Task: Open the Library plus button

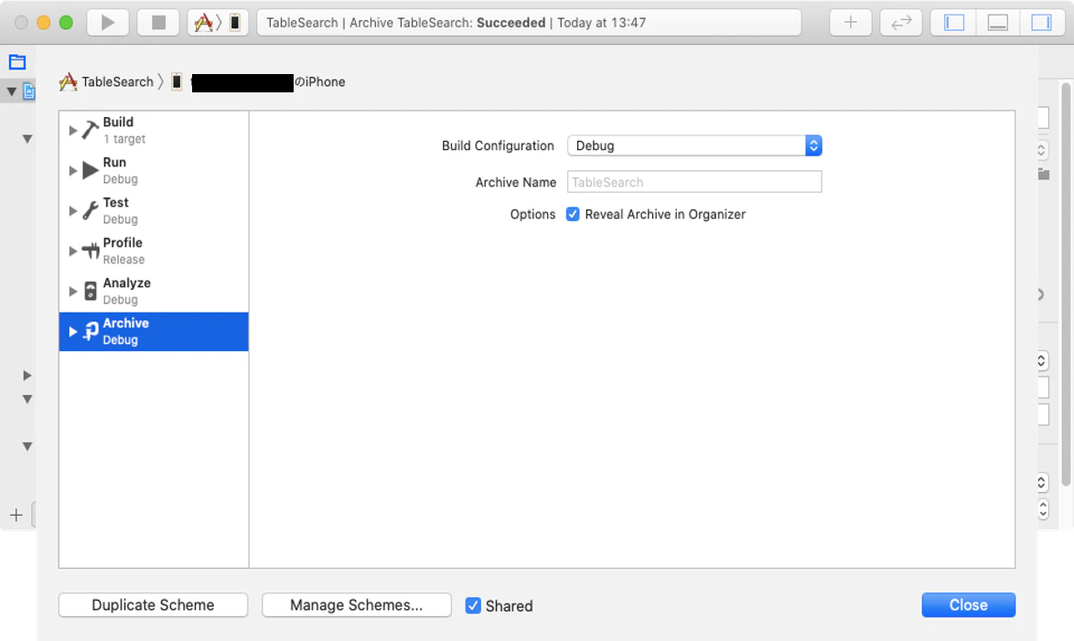Action: coord(850,23)
